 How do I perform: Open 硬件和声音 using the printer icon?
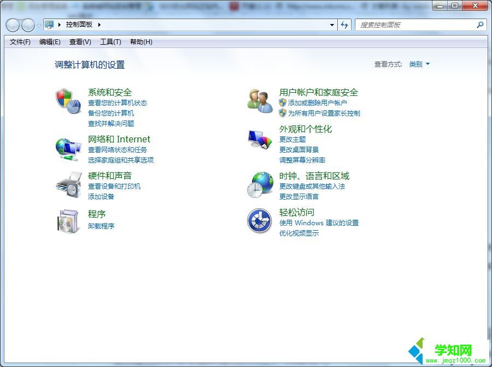click(68, 184)
